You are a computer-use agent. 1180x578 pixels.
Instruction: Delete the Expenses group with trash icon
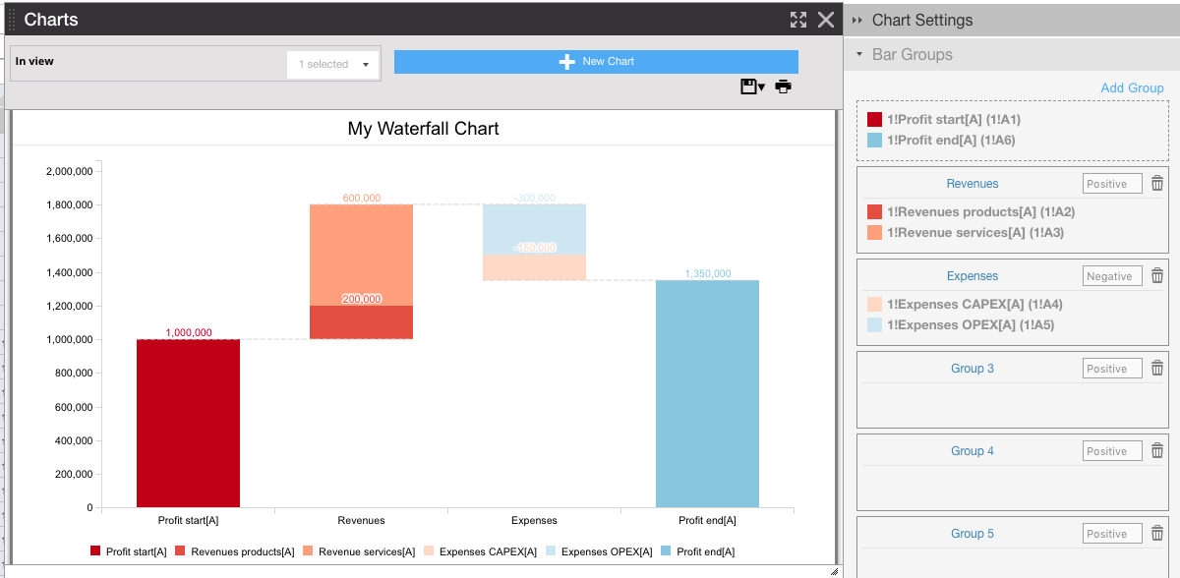pos(1157,276)
